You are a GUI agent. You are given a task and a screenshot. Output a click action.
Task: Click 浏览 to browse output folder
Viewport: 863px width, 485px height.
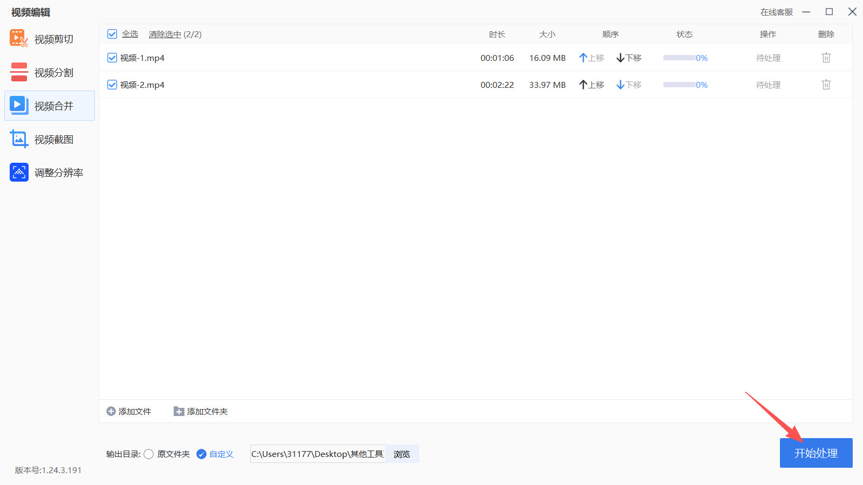(x=402, y=454)
